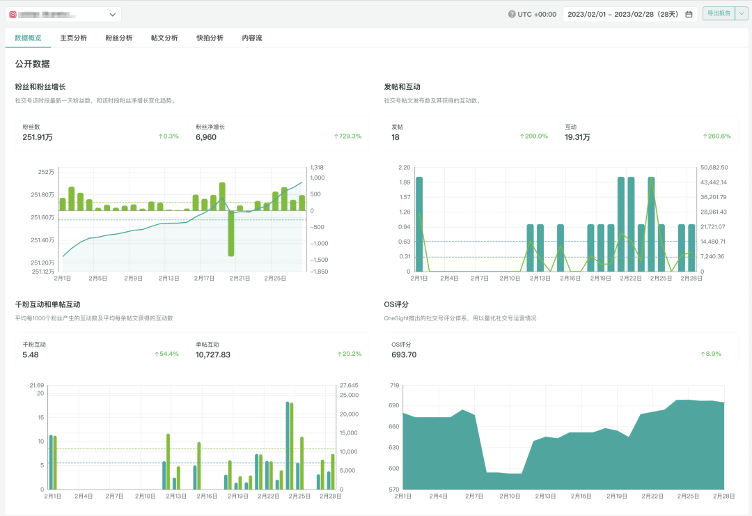Open the export report dropdown arrow
The height and width of the screenshot is (516, 752).
coord(742,14)
